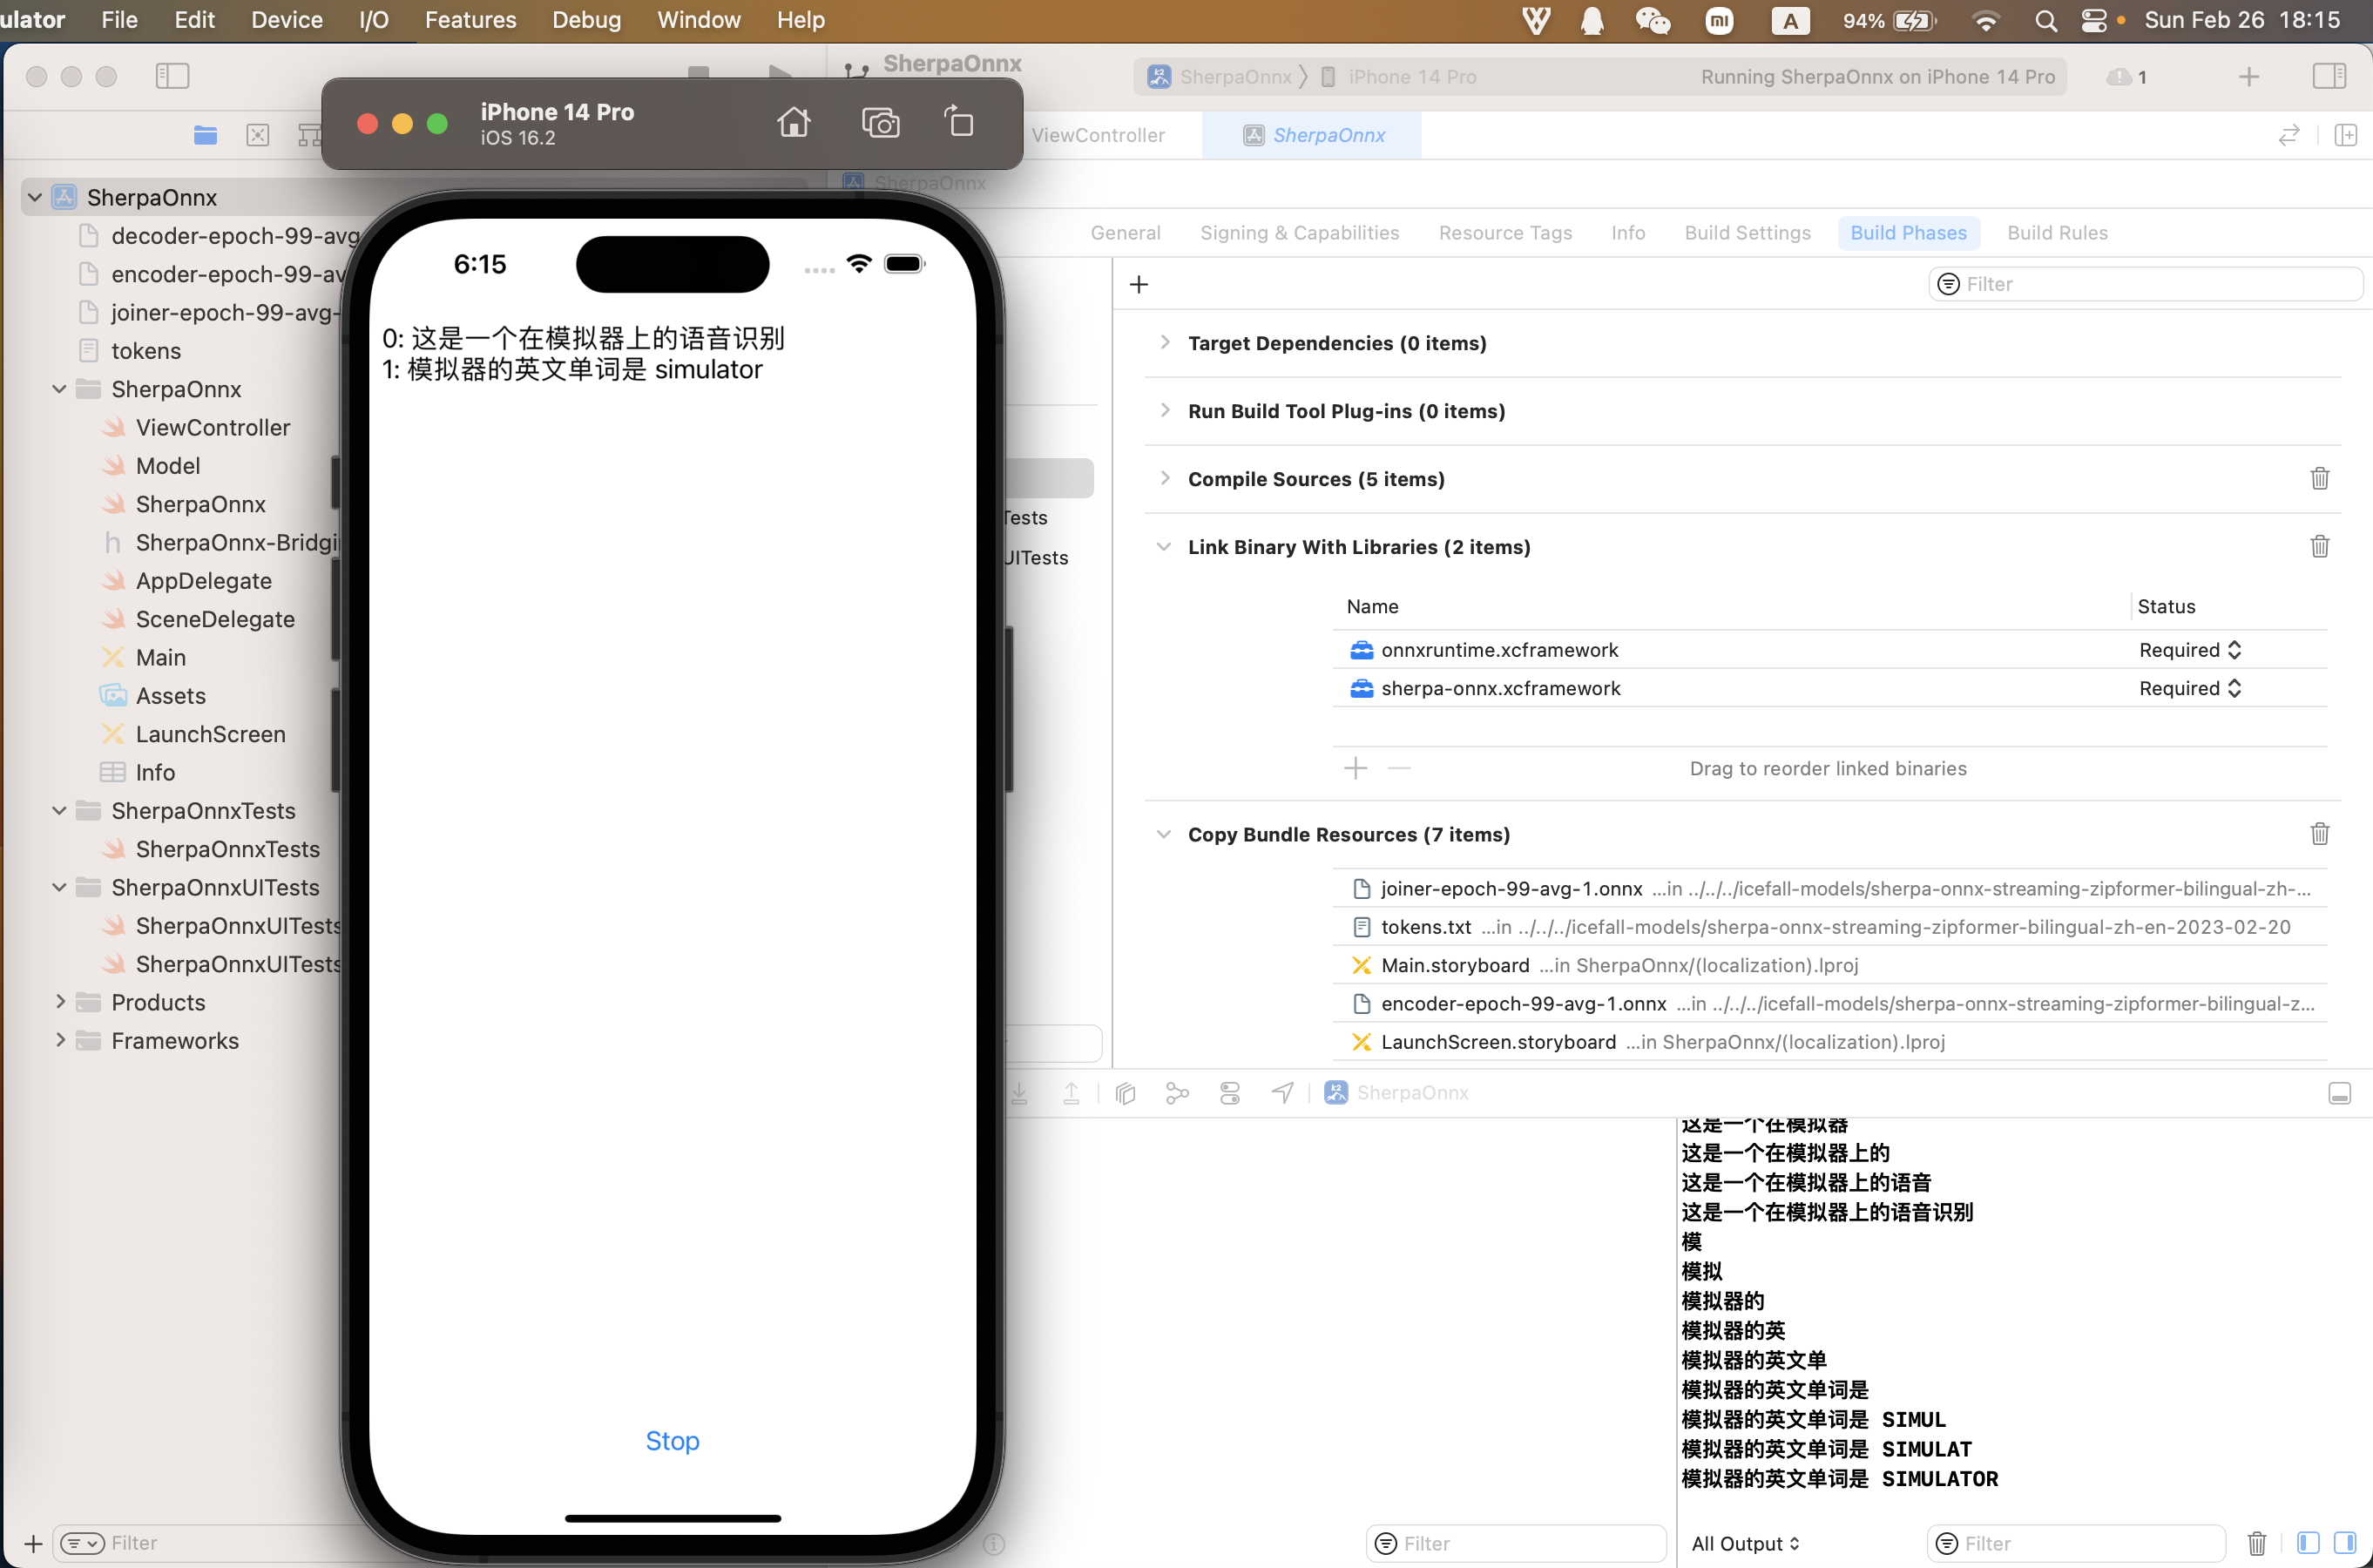Toggle console pane in debug area
The width and height of the screenshot is (2373, 1568).
(2344, 1543)
